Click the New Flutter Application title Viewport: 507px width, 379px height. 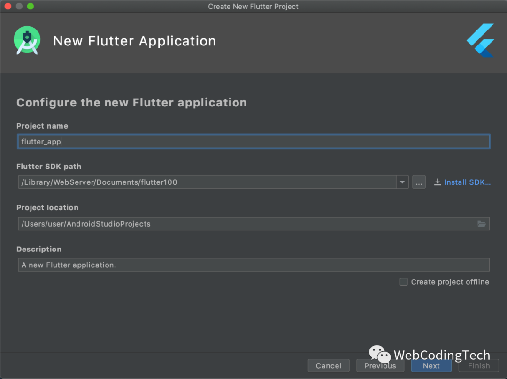[x=135, y=41]
